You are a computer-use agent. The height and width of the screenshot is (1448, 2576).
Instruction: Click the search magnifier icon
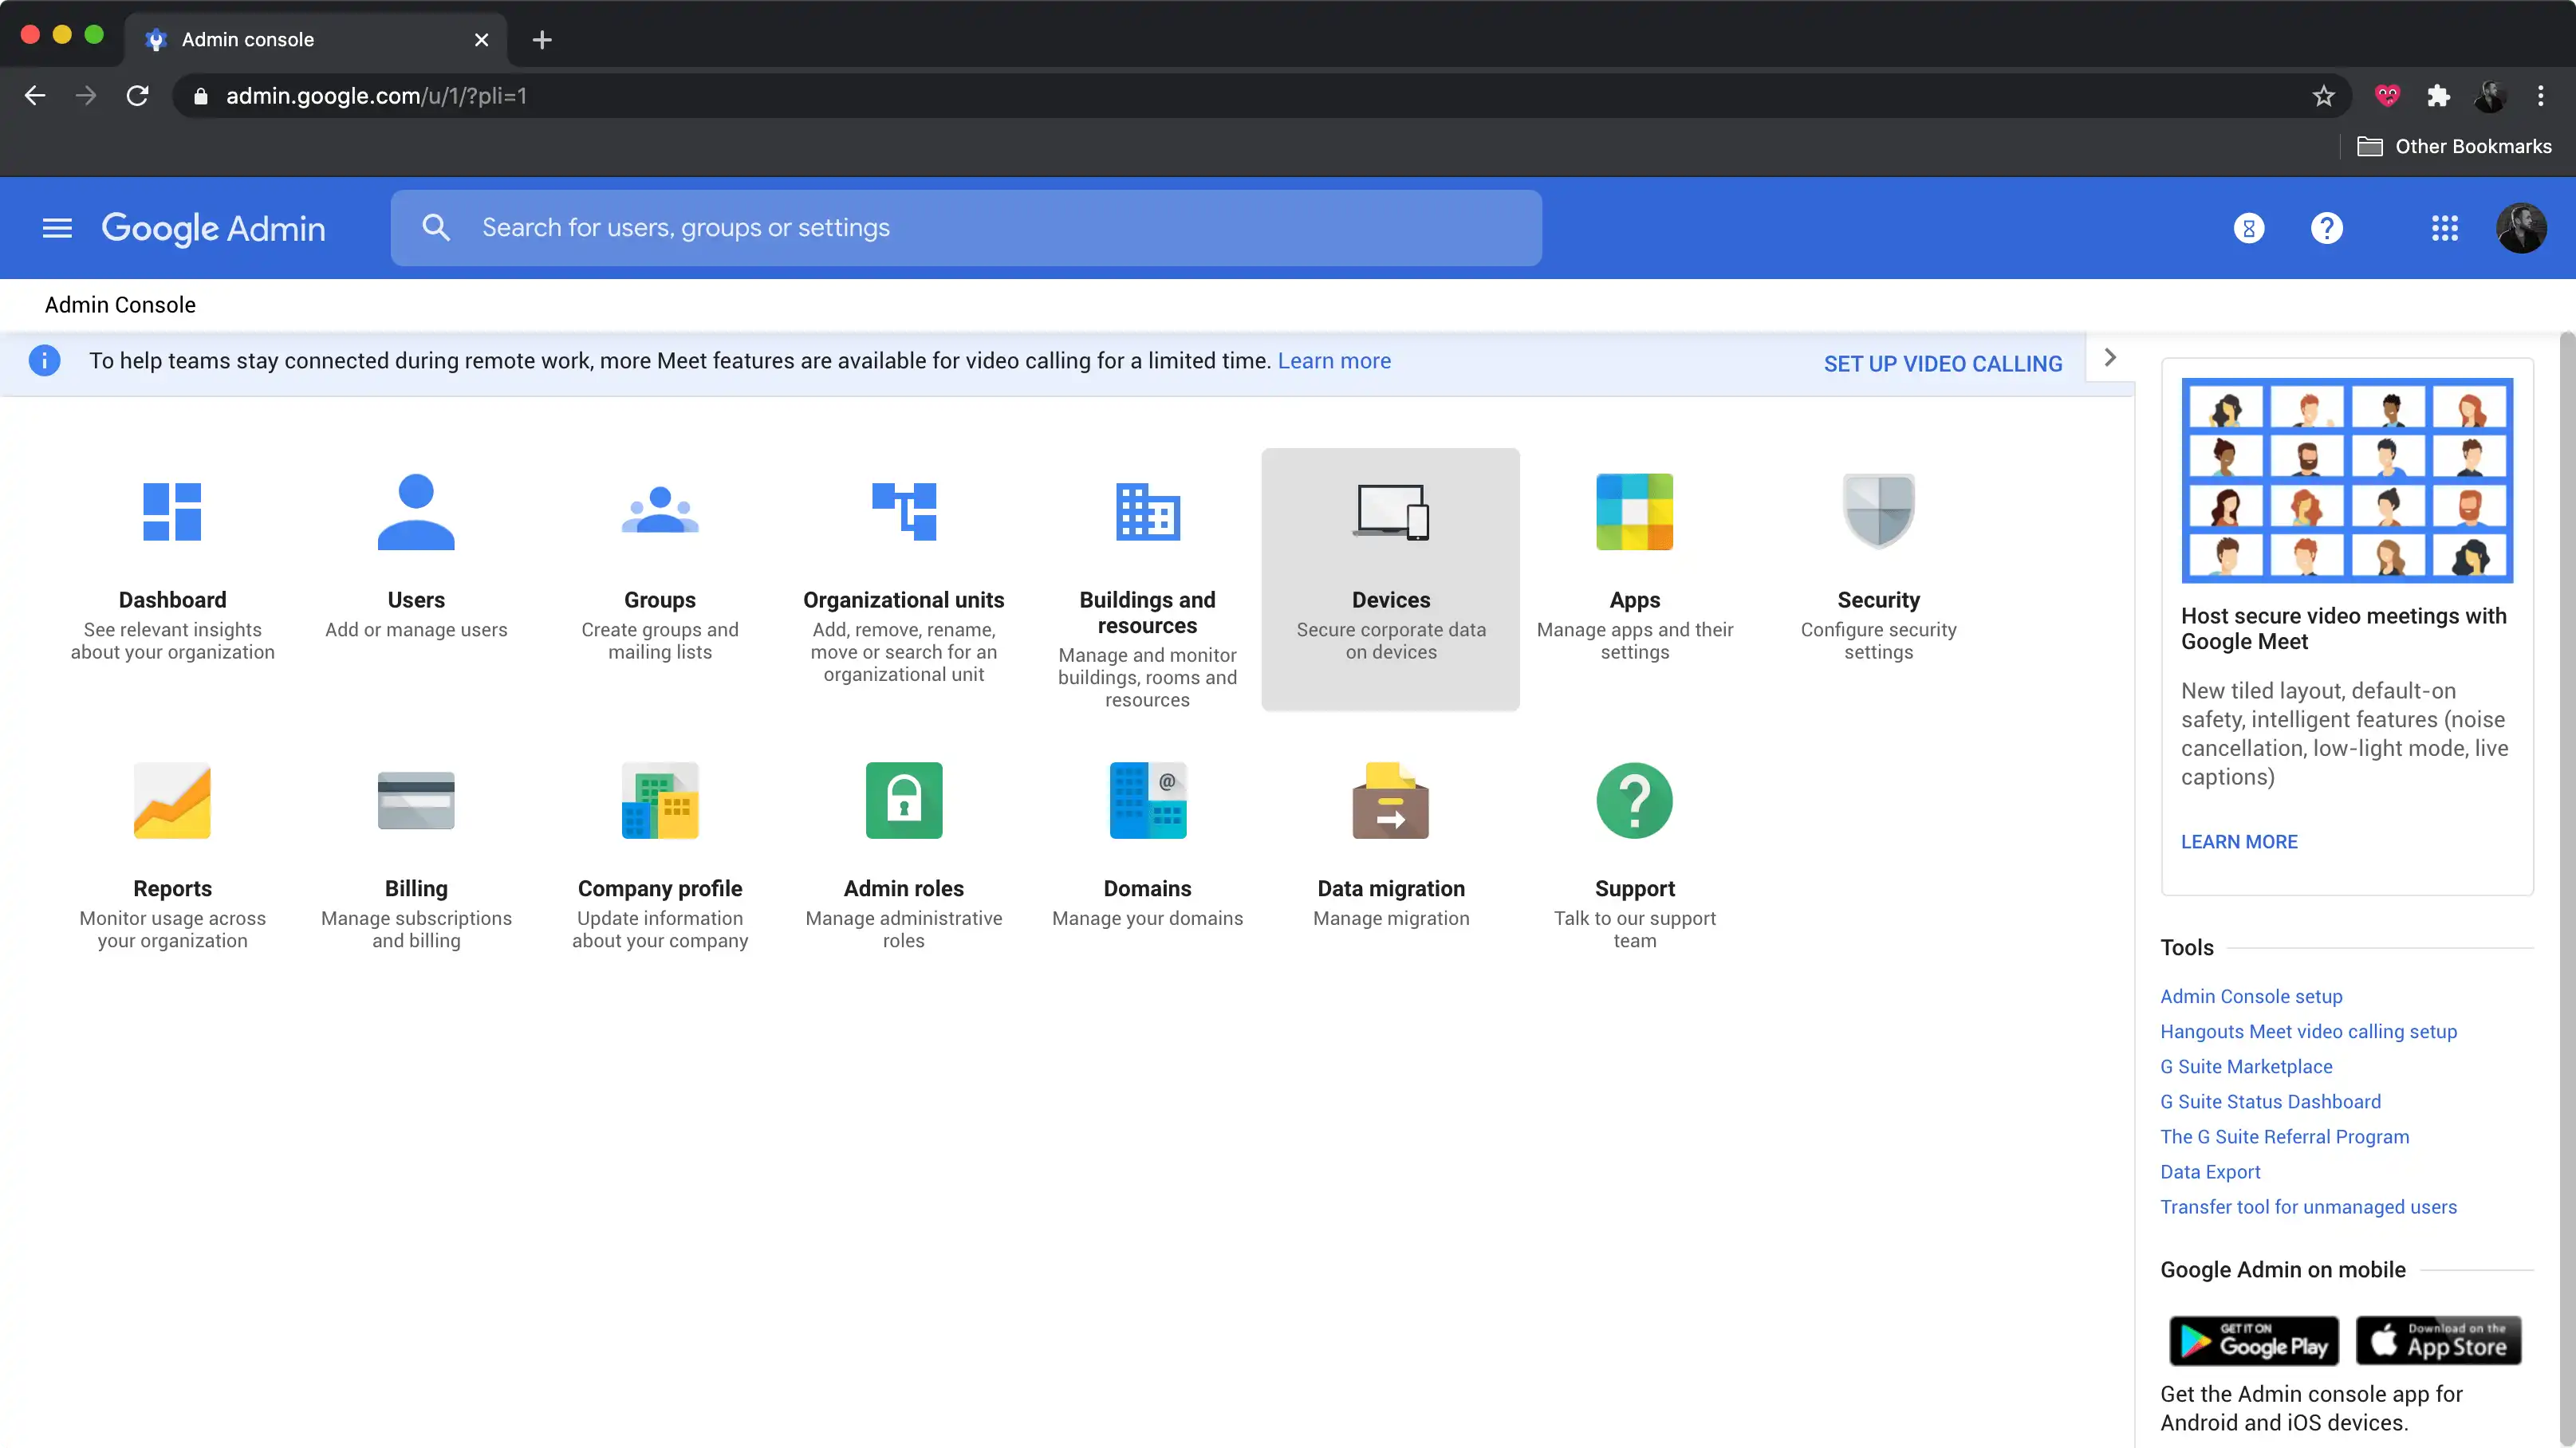436,228
